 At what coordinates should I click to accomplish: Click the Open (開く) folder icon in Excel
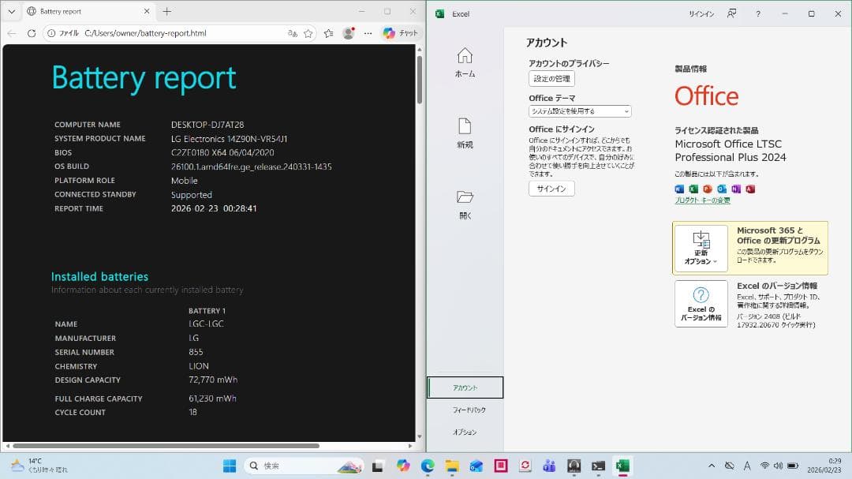465,204
